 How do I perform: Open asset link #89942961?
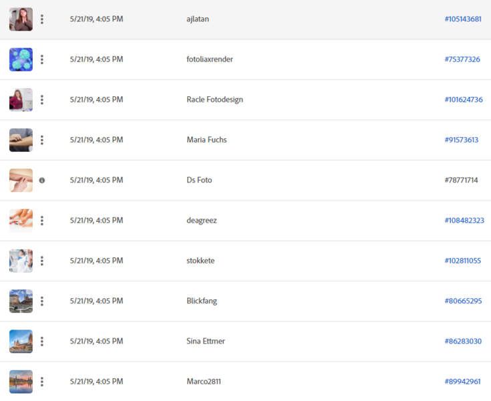point(462,382)
